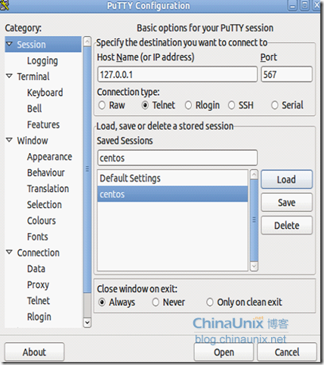Click the PuTTY icon in the title bar

click(5, 5)
